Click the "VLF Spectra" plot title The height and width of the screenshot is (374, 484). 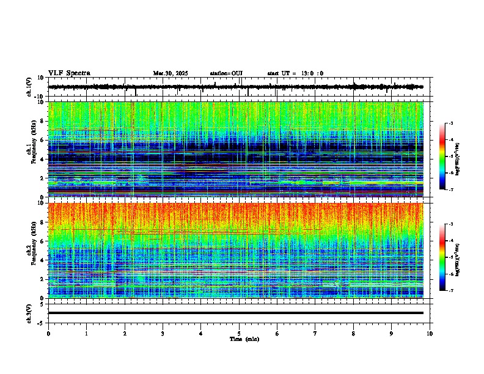coord(69,73)
